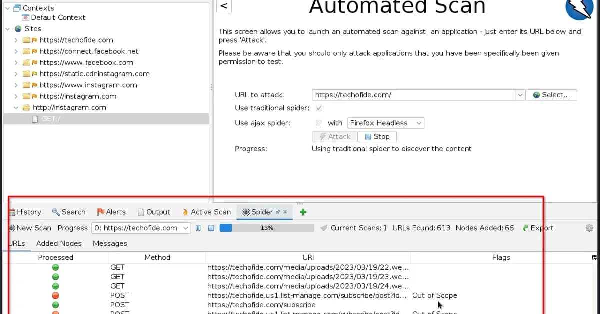Switch to the Messages sub-tab
This screenshot has width=600, height=314.
[110, 243]
